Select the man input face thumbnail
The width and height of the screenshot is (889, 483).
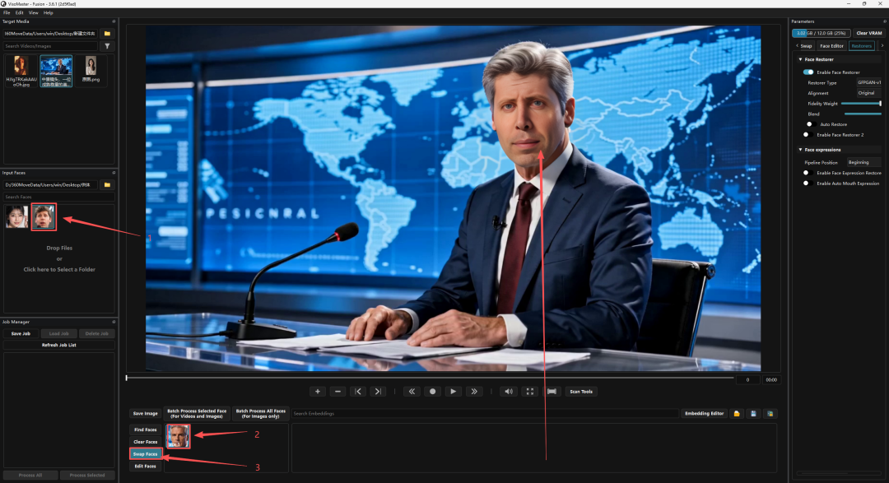[44, 217]
